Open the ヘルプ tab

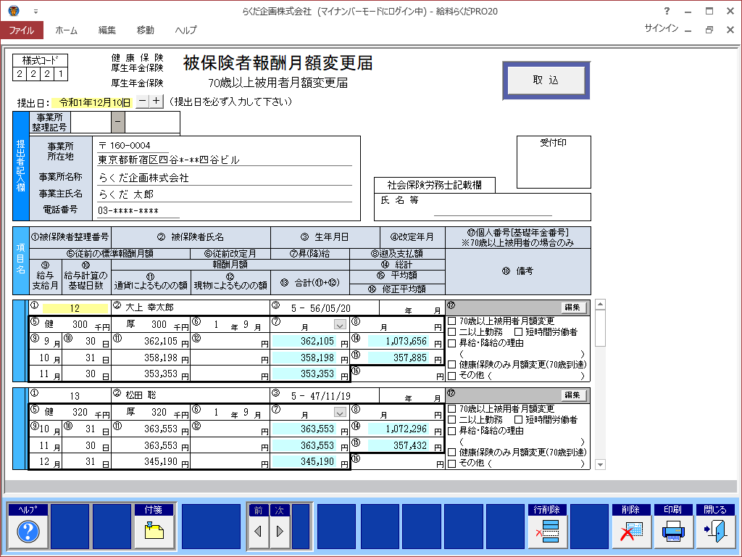(185, 30)
